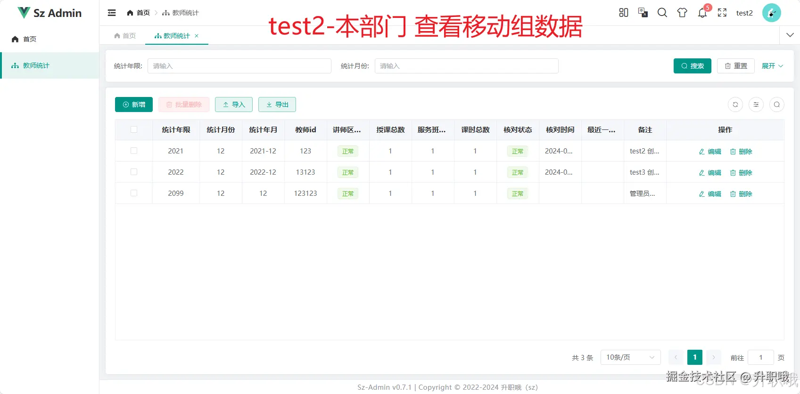This screenshot has width=800, height=394.
Task: Open the notification bell with badge 5
Action: click(x=702, y=13)
